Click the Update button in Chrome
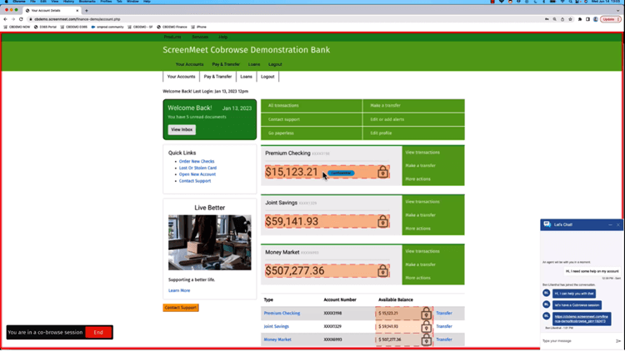Image resolution: width=625 pixels, height=352 pixels. pos(610,19)
